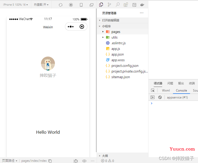The height and width of the screenshot is (163, 198).
Task: Switch to the 输出 tab
Action: point(181,83)
